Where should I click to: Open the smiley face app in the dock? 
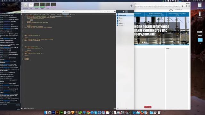tap(65, 112)
